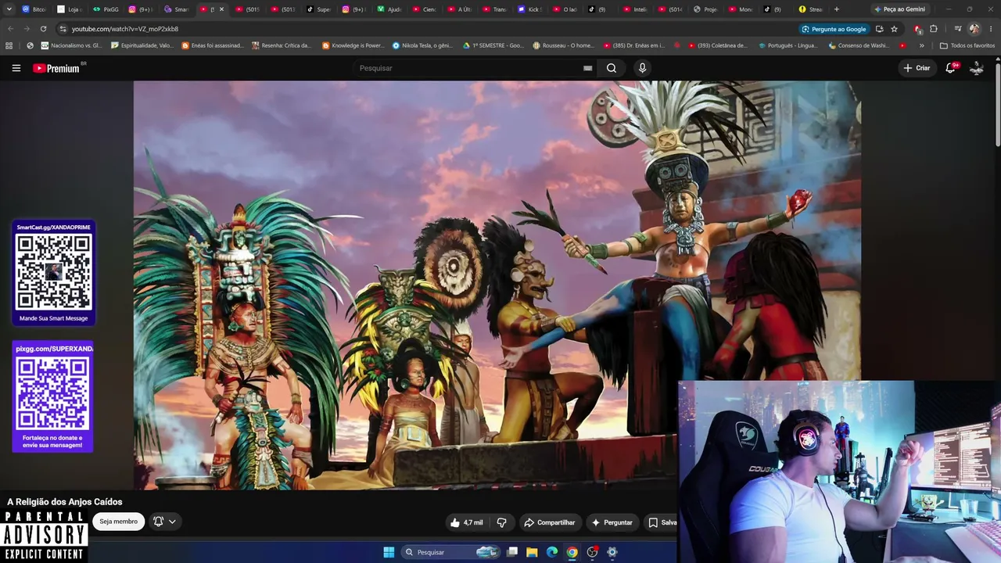Switch to the Bitcoin tab
The image size is (1001, 563).
tap(34, 9)
